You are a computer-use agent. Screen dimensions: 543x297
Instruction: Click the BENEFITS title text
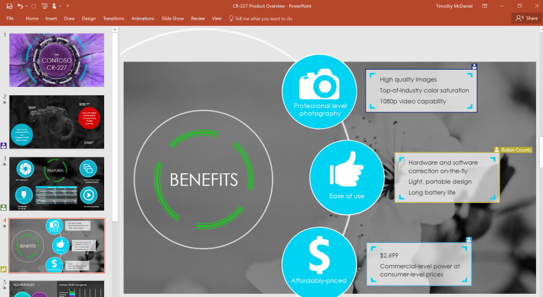coord(204,180)
